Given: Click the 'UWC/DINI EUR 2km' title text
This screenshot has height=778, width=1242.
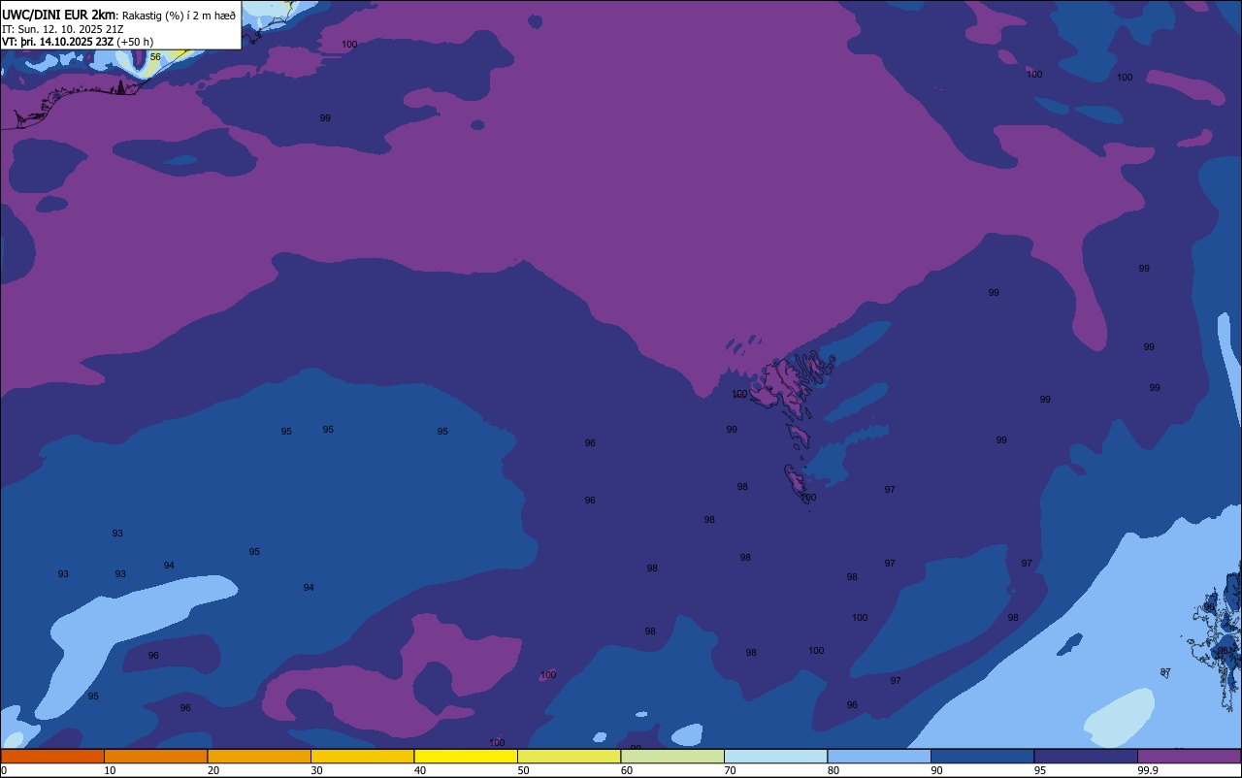Looking at the screenshot, I should pyautogui.click(x=58, y=15).
